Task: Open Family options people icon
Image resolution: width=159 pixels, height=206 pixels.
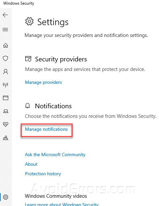Action: (6, 138)
